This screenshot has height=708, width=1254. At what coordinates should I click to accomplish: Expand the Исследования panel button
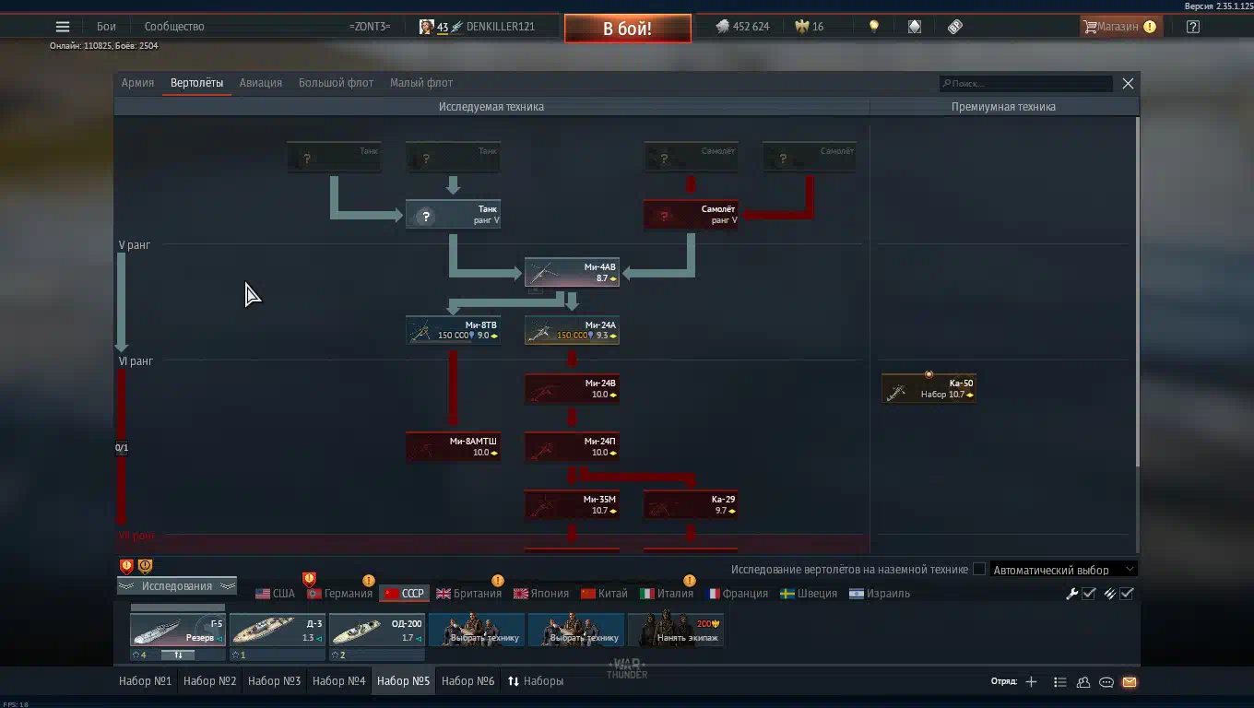pos(176,586)
